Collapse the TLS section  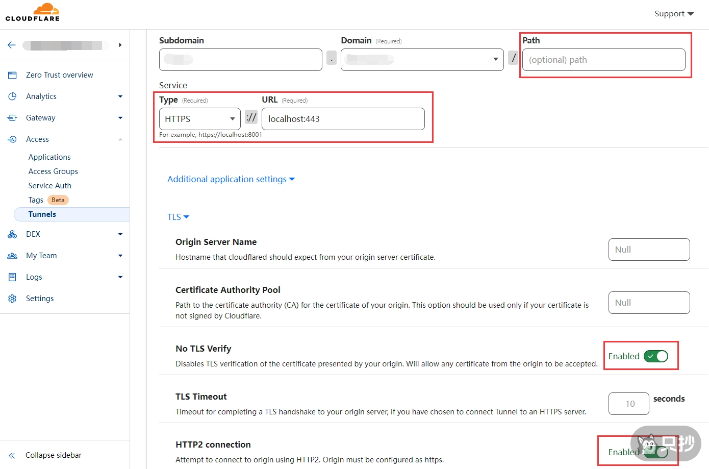click(178, 217)
